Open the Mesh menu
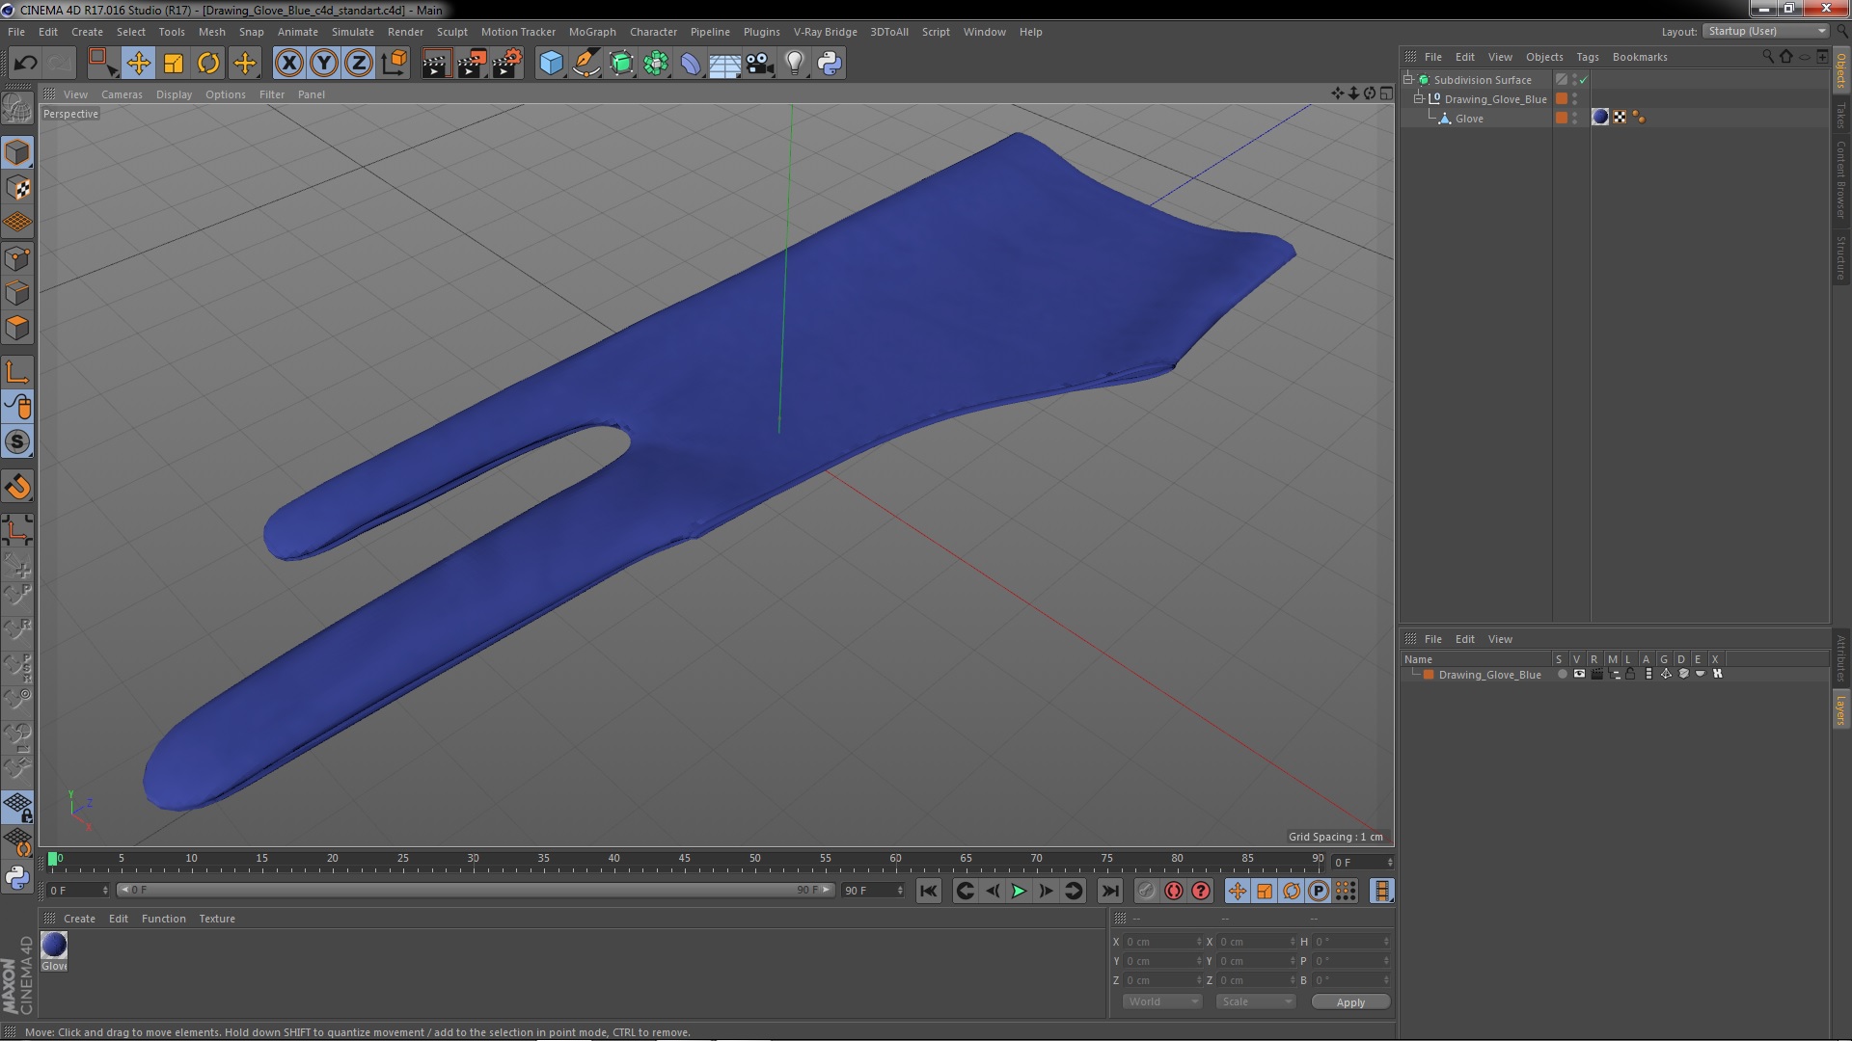The height and width of the screenshot is (1041, 1852). coord(211,32)
